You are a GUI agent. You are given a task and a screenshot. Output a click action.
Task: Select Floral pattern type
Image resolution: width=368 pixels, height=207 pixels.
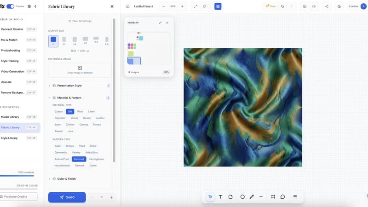point(93,146)
